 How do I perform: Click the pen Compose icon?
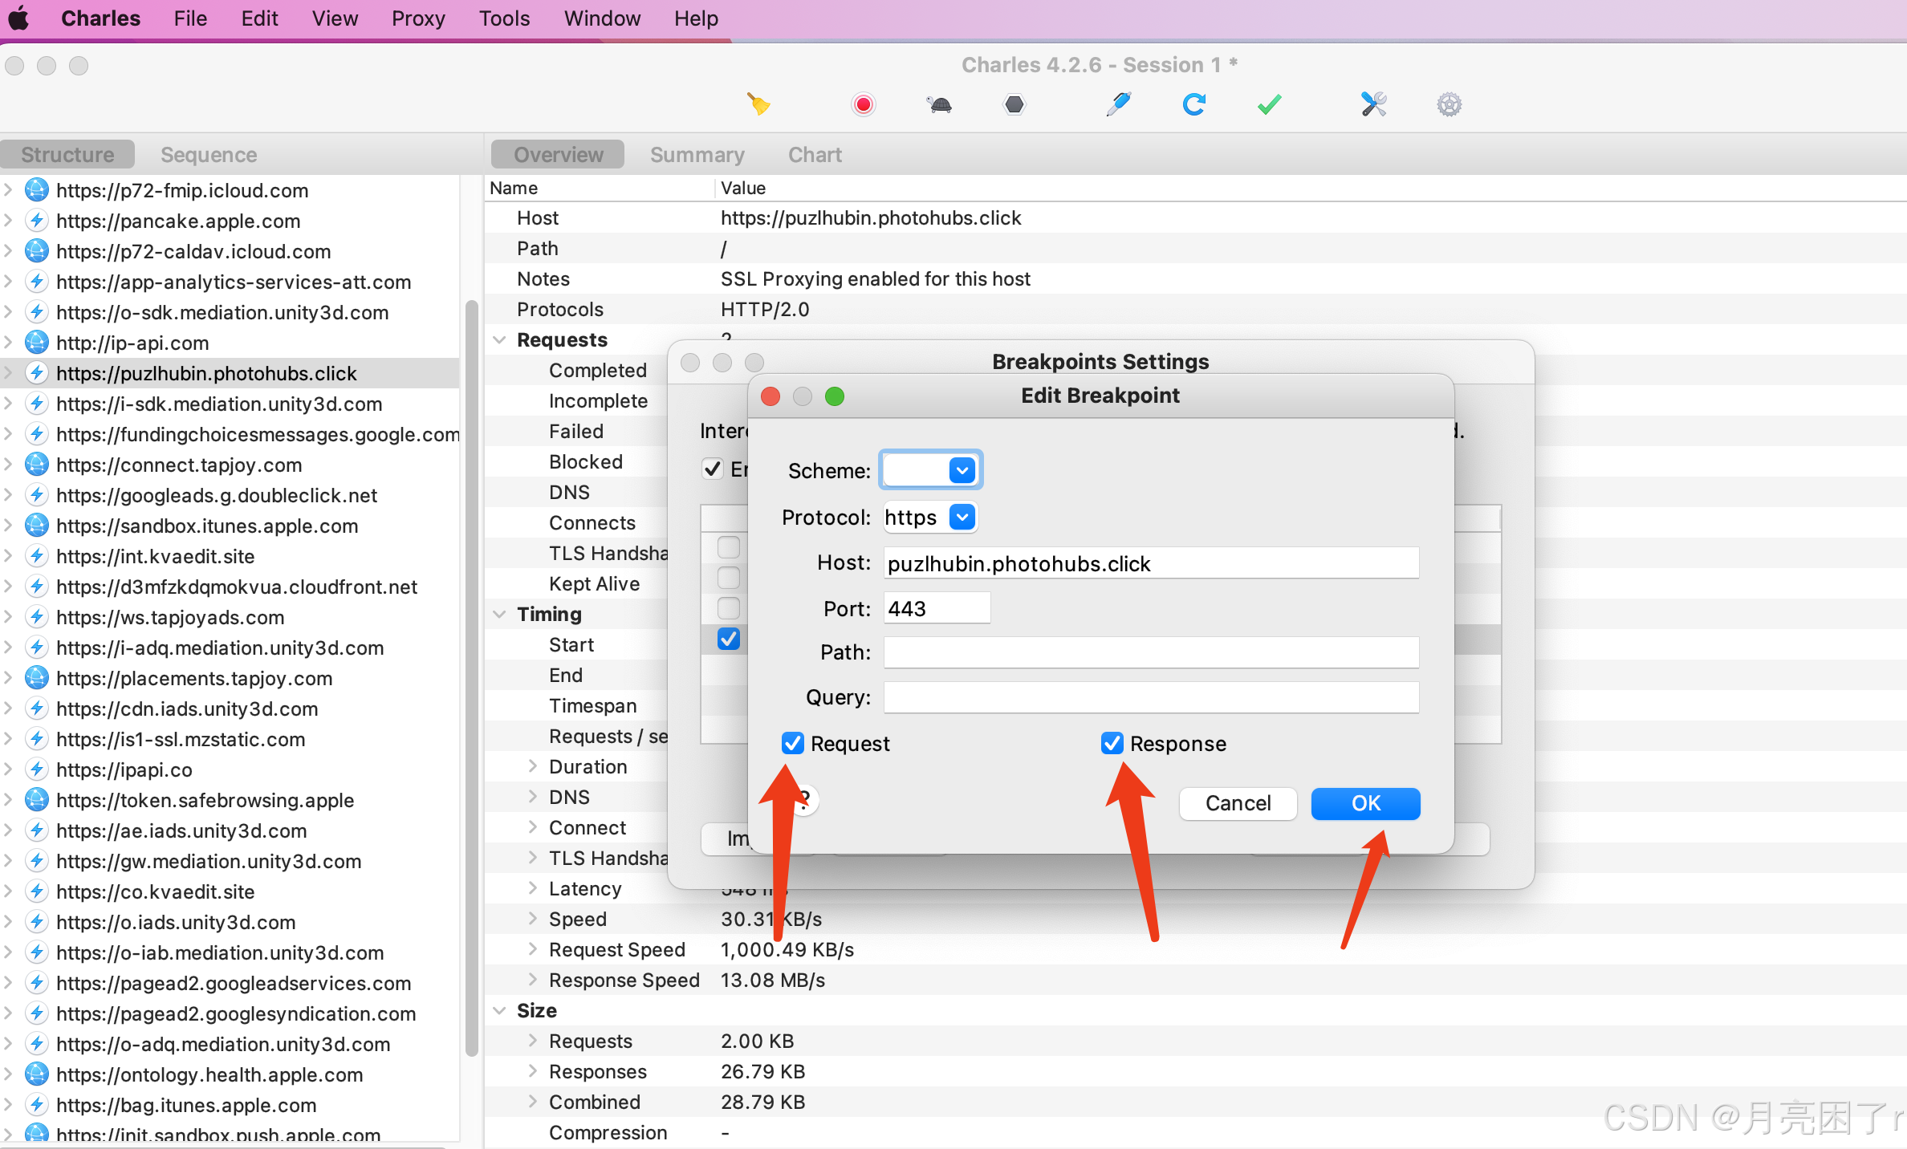click(x=1118, y=104)
